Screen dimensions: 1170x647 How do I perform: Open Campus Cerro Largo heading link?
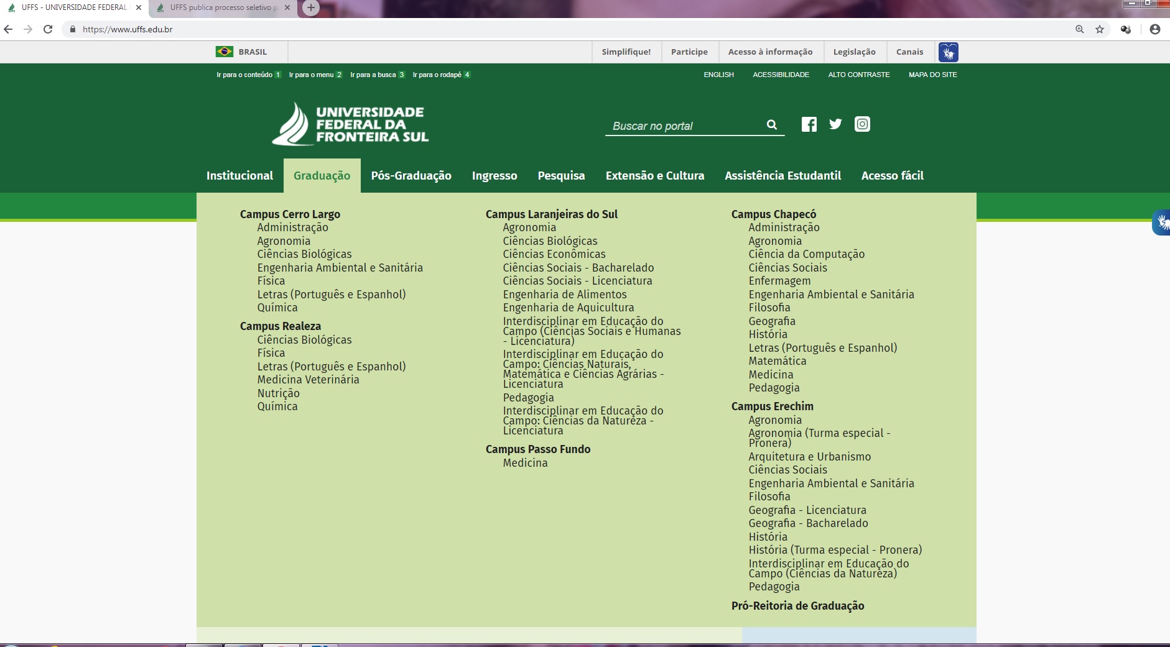(290, 214)
